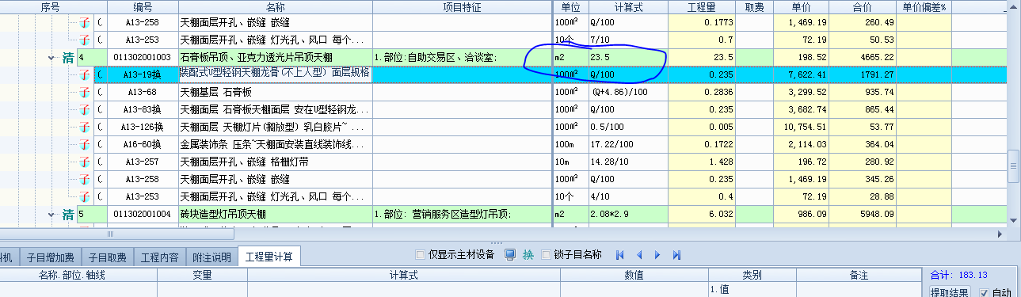Click the formula cell 17.22/100
This screenshot has width=1021, height=297.
tap(627, 144)
